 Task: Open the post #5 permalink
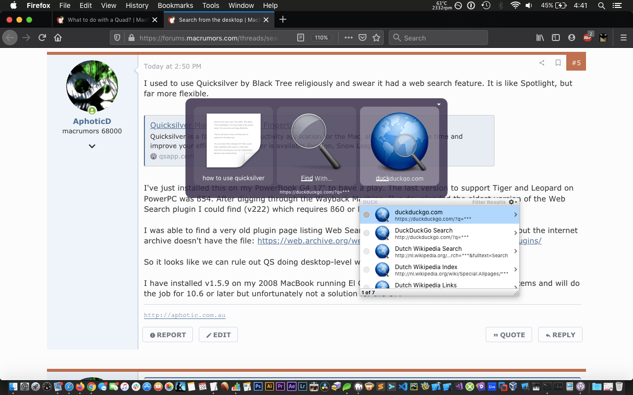point(576,63)
